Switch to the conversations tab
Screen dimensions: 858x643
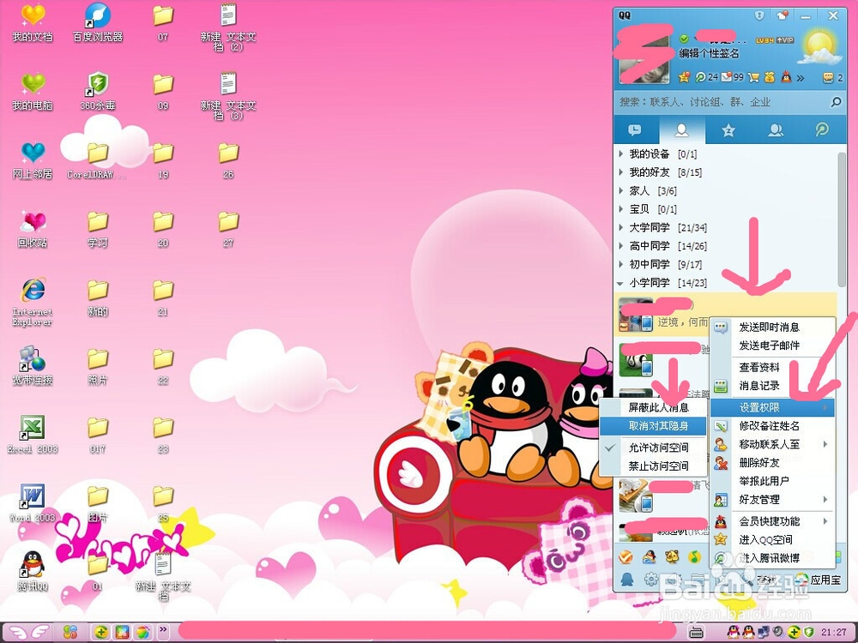pyautogui.click(x=635, y=130)
